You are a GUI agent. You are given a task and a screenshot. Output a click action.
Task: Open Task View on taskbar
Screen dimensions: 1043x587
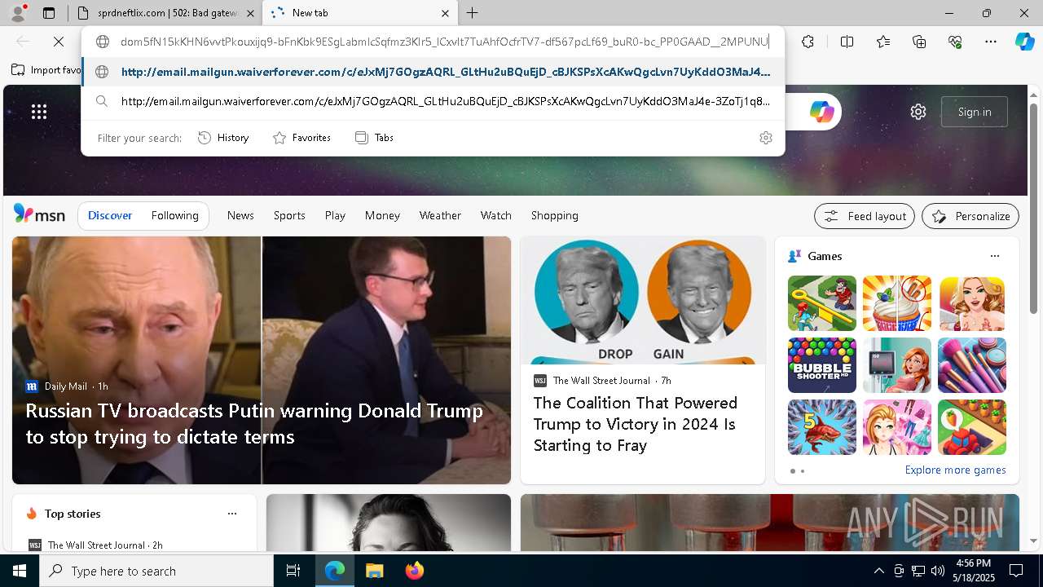pyautogui.click(x=293, y=571)
